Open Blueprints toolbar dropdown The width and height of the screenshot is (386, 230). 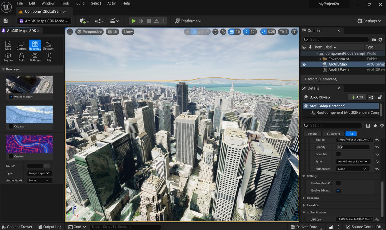pyautogui.click(x=100, y=21)
